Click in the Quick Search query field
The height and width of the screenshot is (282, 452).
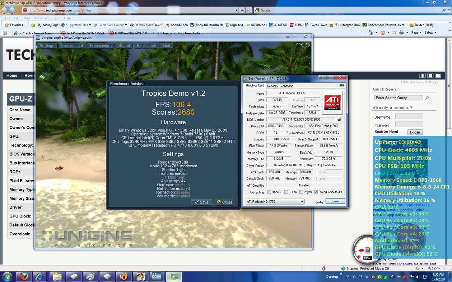[x=399, y=98]
